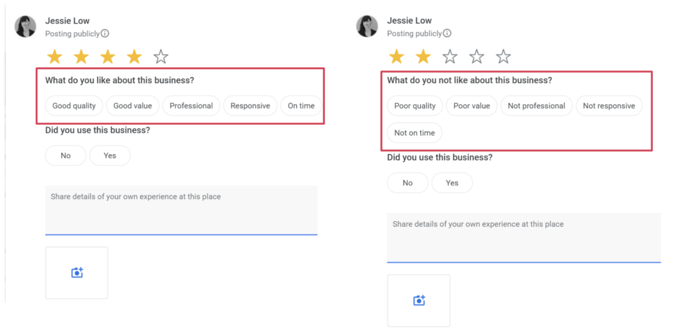Click the add photo icon in right form
The height and width of the screenshot is (336, 680).
click(x=419, y=301)
